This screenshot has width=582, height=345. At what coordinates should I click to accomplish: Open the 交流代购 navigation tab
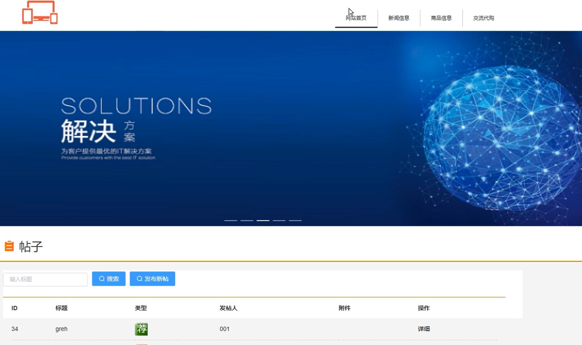484,18
